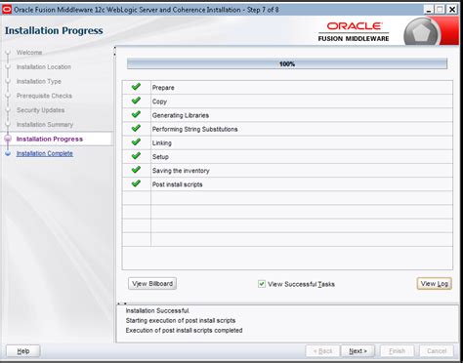Click the checkmark beside Post install scripts
This screenshot has width=463, height=363.
(x=136, y=183)
